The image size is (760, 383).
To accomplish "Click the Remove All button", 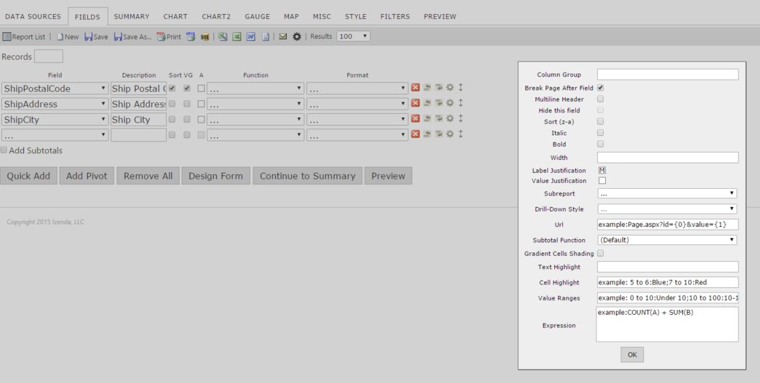I will (148, 175).
